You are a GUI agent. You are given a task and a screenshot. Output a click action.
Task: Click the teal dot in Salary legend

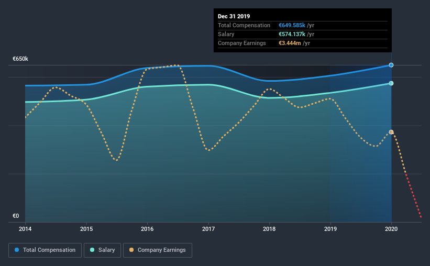tap(92, 250)
